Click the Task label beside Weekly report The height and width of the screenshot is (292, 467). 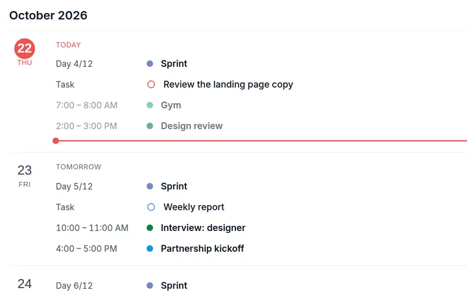point(65,207)
